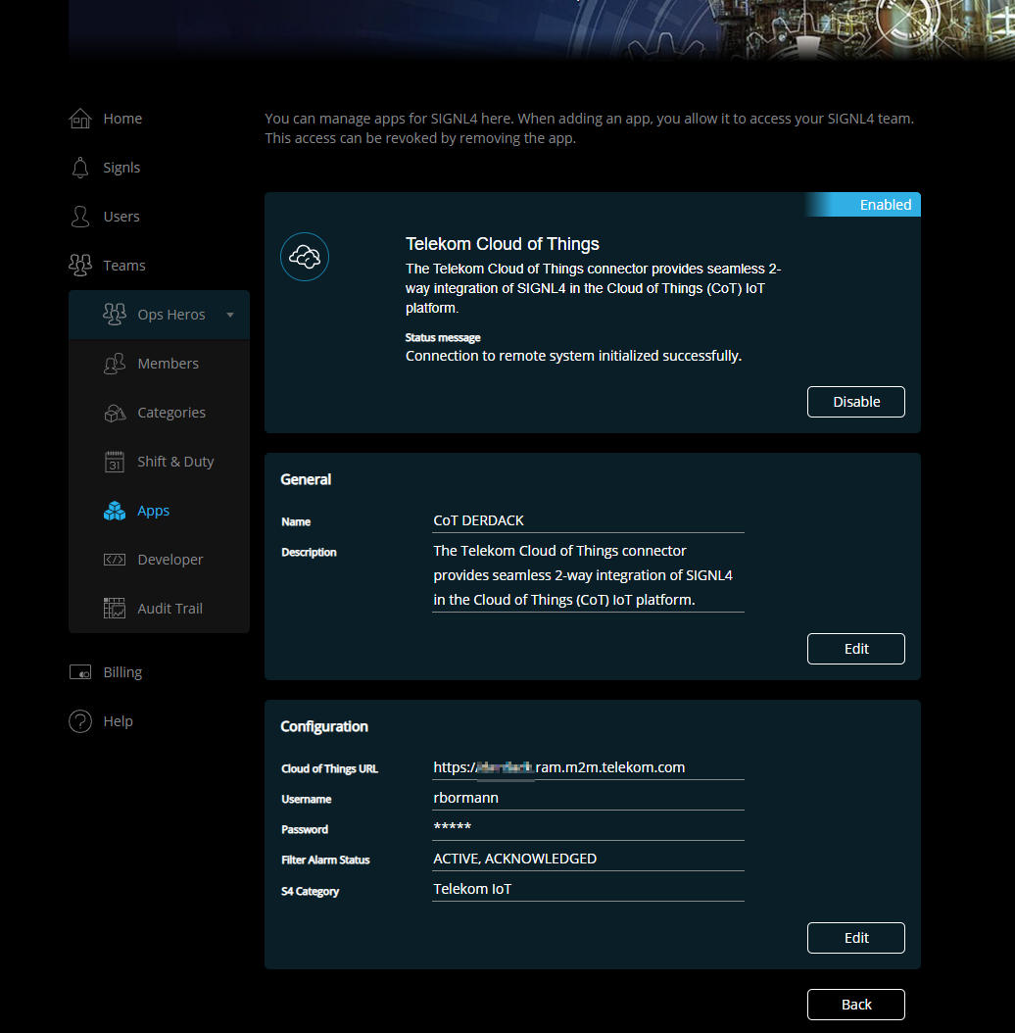
Task: Disable the Telekom Cloud of Things app
Action: pos(856,402)
